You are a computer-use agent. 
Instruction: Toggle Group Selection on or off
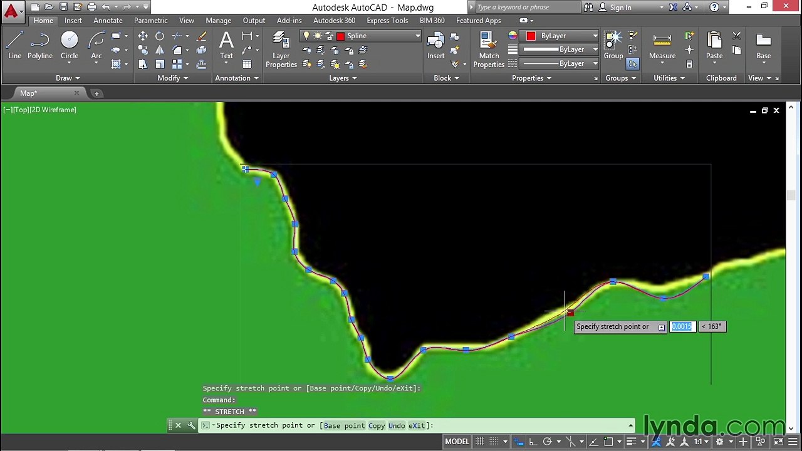[x=632, y=64]
